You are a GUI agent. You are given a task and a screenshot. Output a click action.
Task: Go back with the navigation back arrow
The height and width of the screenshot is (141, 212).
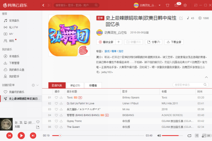pyautogui.click(x=43, y=5)
